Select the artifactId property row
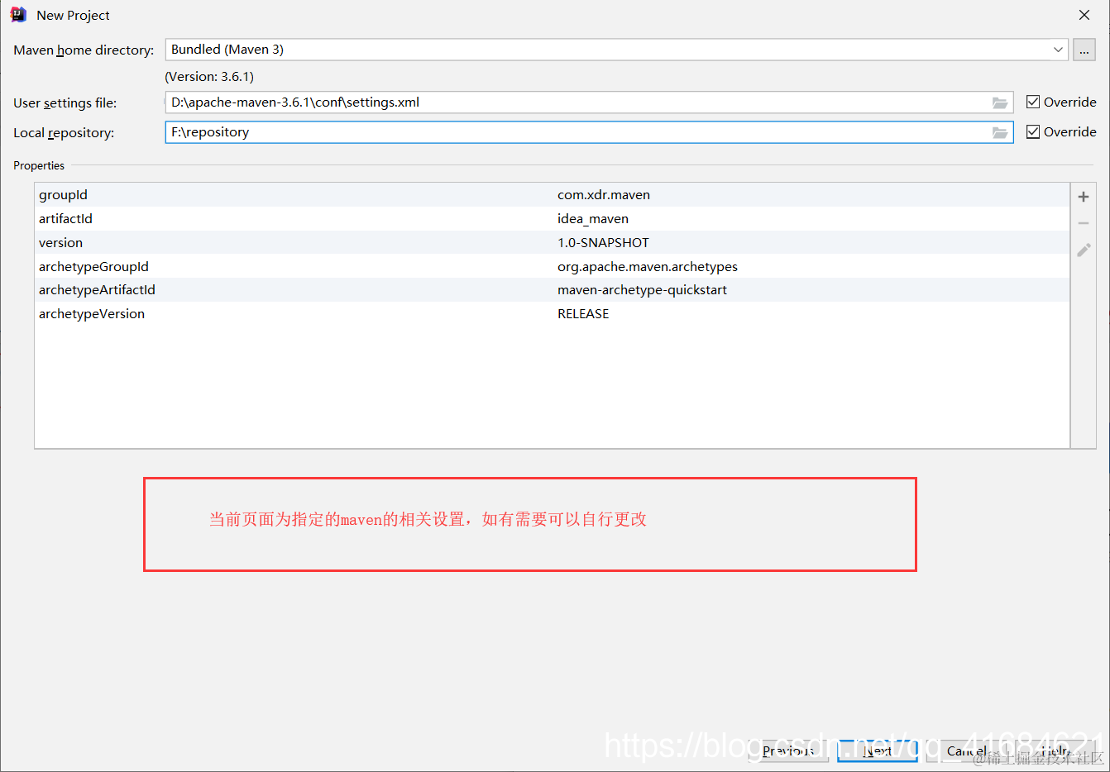Viewport: 1110px width, 772px height. pos(553,219)
